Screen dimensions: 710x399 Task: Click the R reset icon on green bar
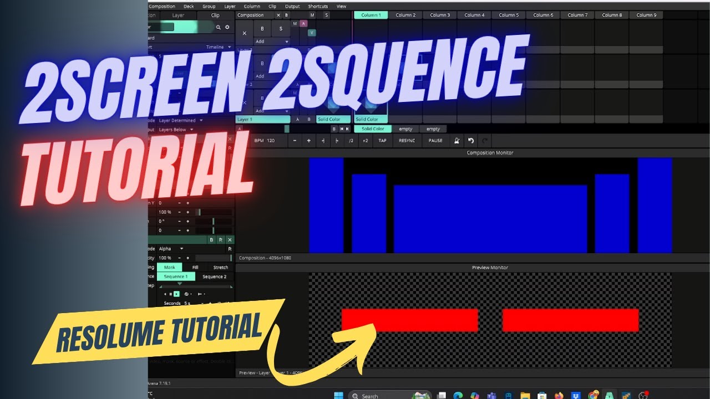(220, 240)
